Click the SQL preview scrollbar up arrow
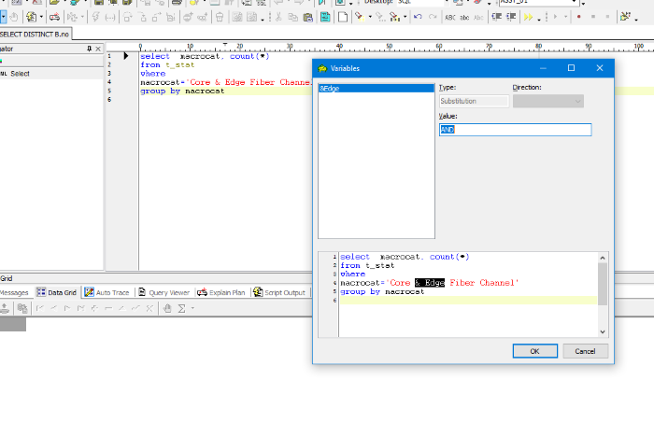The image size is (654, 436). pos(603,258)
